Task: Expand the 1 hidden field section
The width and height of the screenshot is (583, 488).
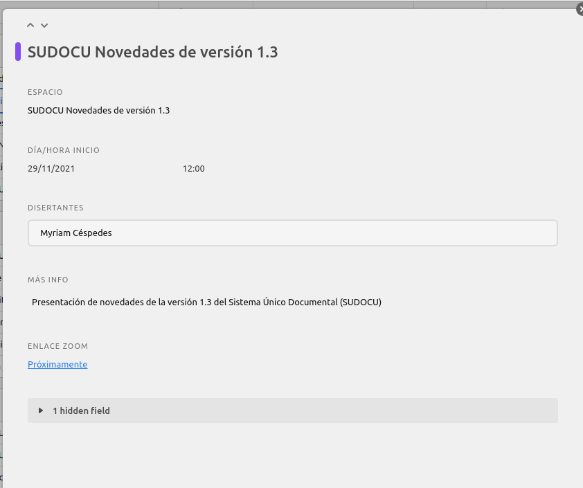Action: pyautogui.click(x=293, y=410)
